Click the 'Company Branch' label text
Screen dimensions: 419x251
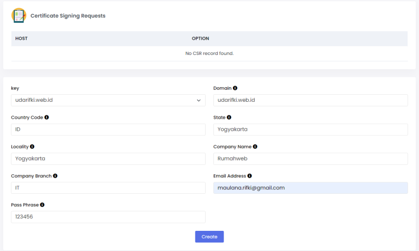tap(31, 176)
